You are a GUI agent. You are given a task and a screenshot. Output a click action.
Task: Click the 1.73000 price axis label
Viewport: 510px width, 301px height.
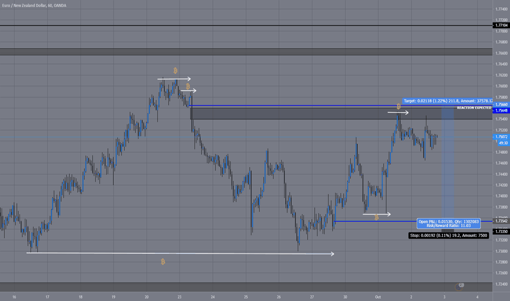pyautogui.click(x=501, y=251)
